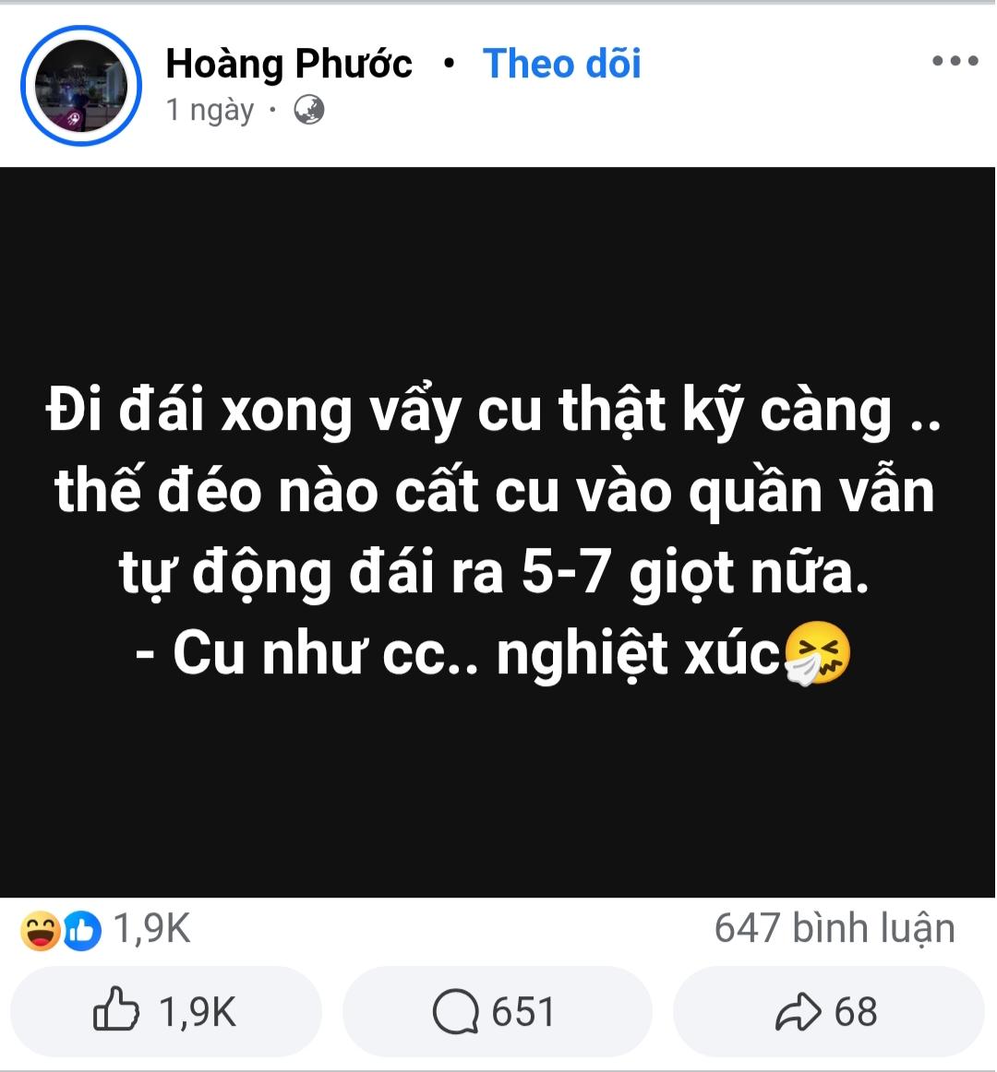Open comments using the 651 button
997x1072 pixels.
[x=497, y=1011]
